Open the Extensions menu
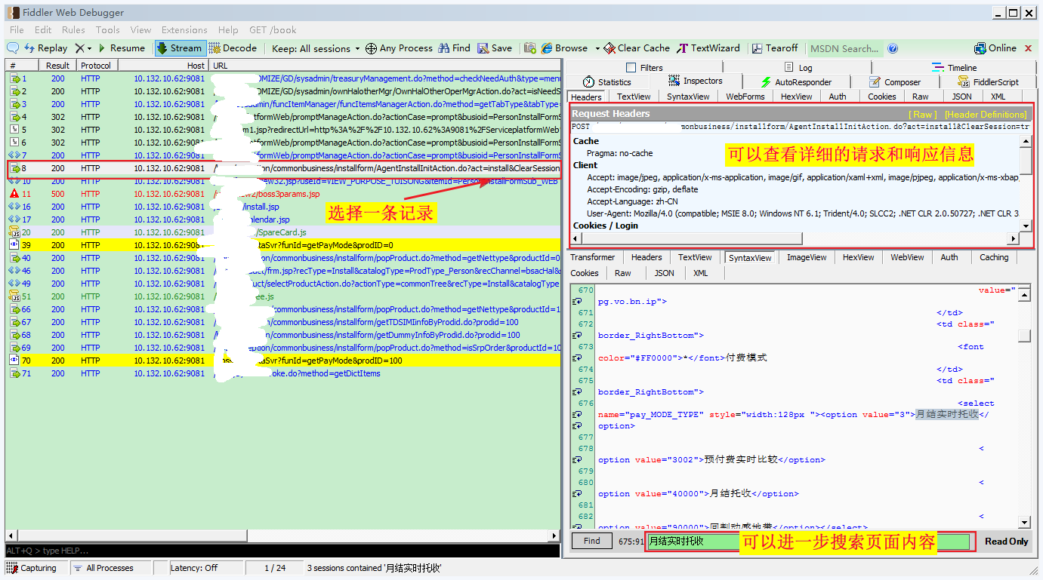 click(x=184, y=30)
